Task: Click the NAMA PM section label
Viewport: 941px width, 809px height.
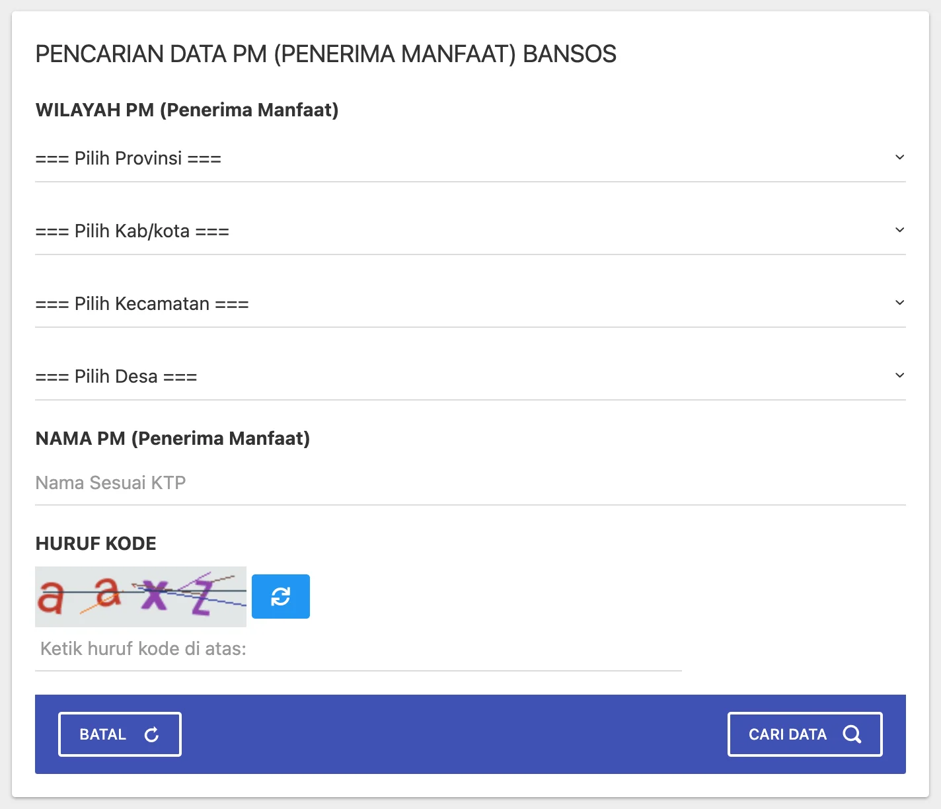Action: pos(173,438)
